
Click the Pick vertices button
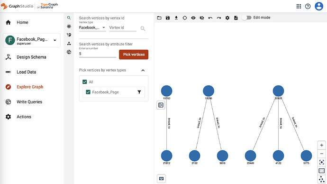(x=134, y=55)
